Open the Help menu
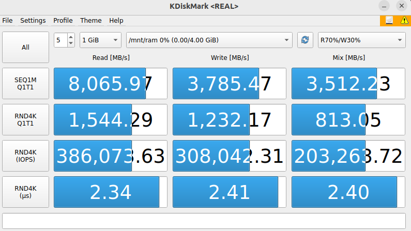The width and height of the screenshot is (411, 231). point(116,21)
